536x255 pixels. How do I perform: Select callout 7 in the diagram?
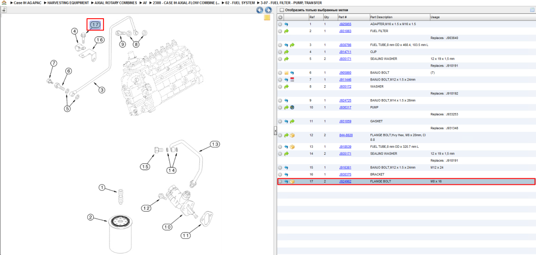point(53,63)
